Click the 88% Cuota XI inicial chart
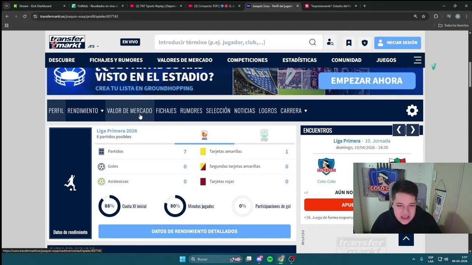The height and width of the screenshot is (265, 472). 109,206
